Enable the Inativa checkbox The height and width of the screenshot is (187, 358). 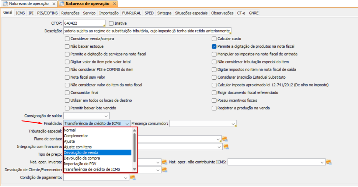(111, 23)
